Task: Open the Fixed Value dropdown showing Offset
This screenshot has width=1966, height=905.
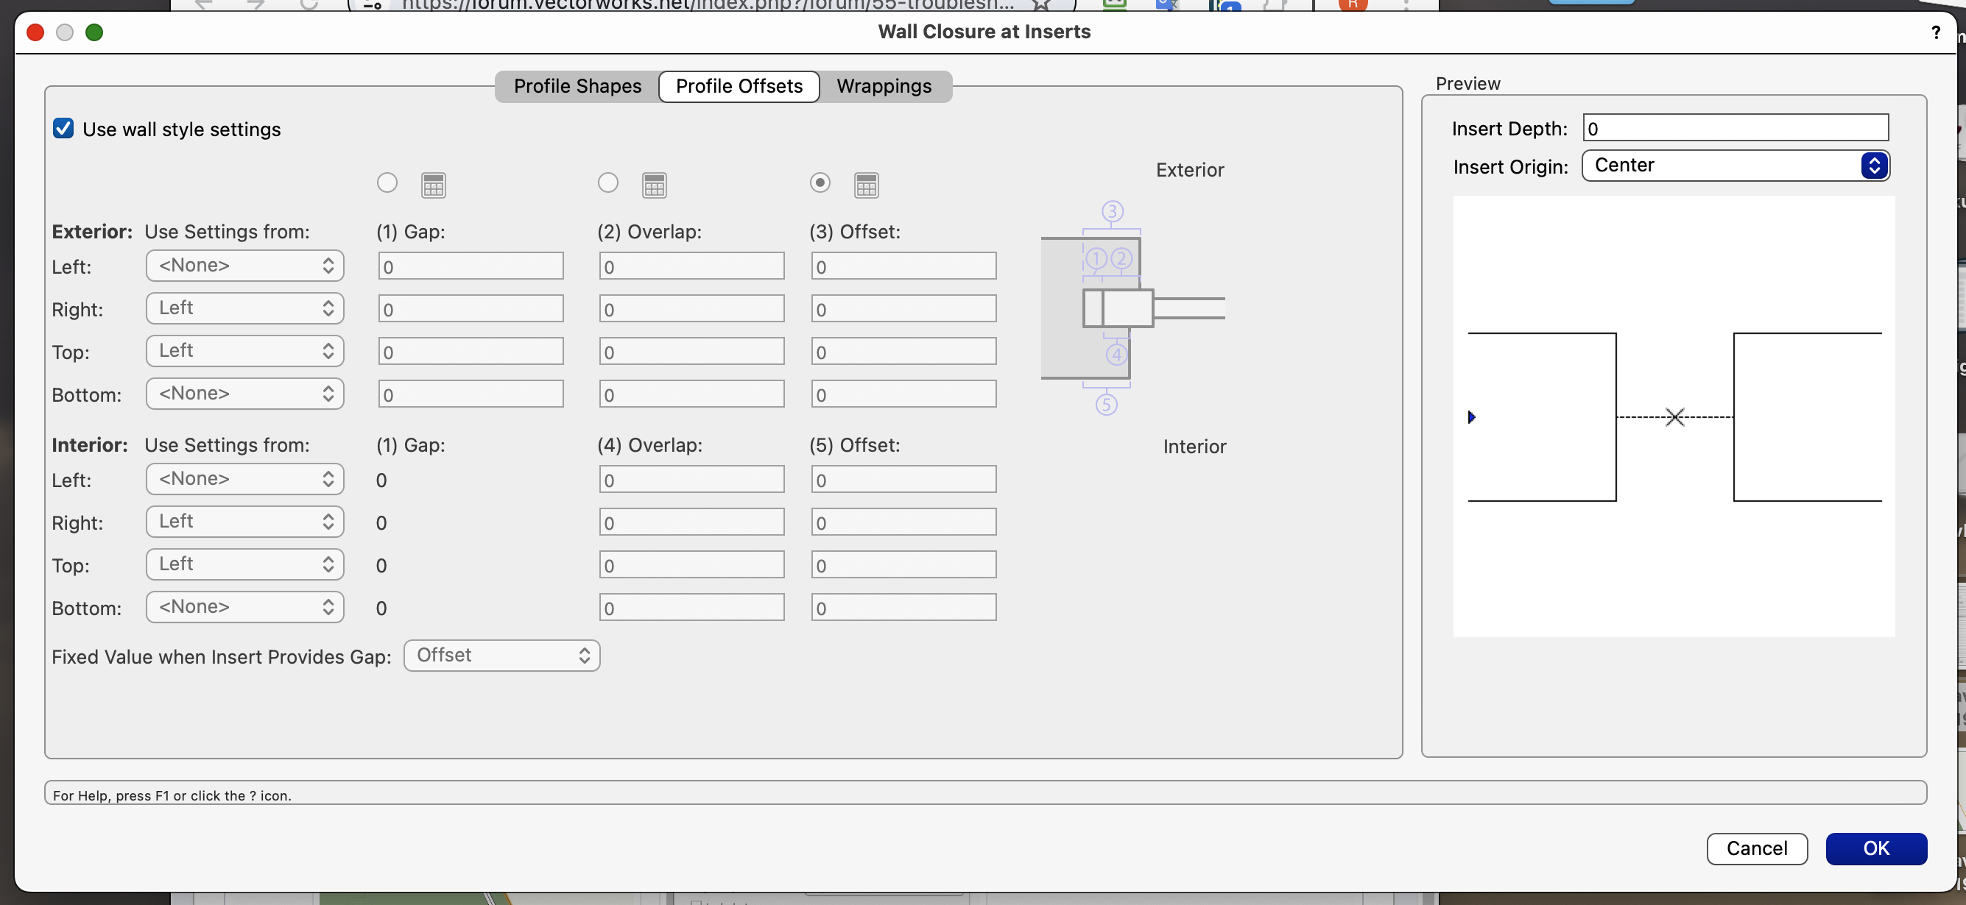Action: [501, 655]
